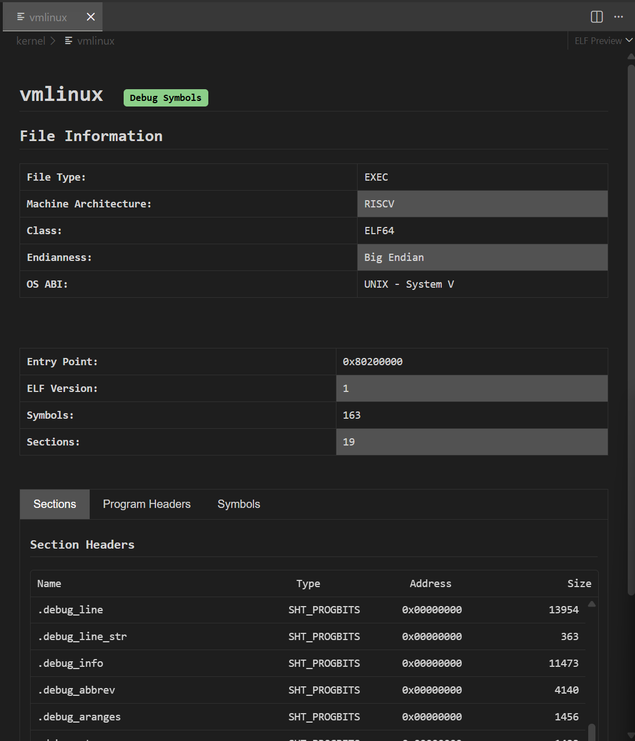Click the Big Endian value cell
This screenshot has height=741, width=635.
point(482,258)
